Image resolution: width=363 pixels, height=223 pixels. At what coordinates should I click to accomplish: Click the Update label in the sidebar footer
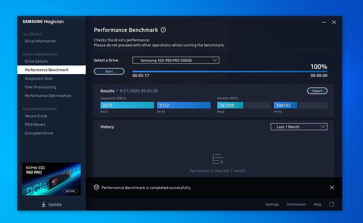click(x=55, y=204)
